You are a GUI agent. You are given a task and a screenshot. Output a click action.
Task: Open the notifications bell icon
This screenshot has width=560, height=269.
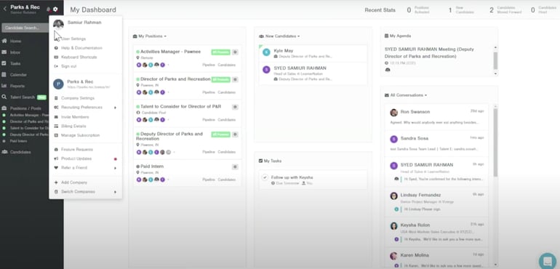pos(49,9)
